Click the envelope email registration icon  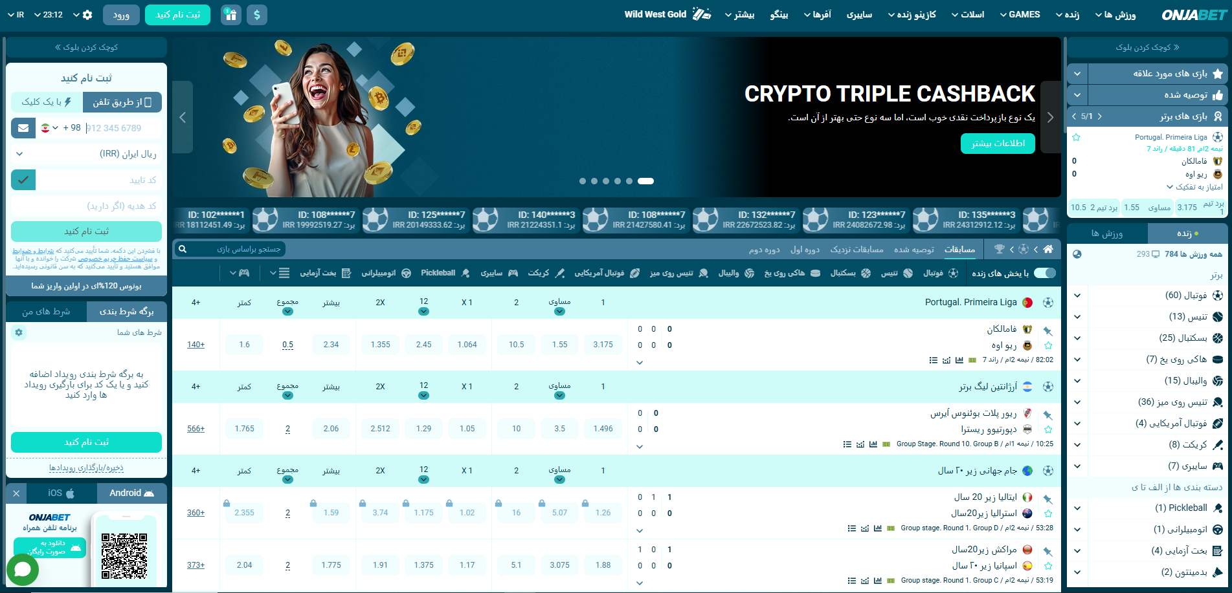pyautogui.click(x=23, y=128)
